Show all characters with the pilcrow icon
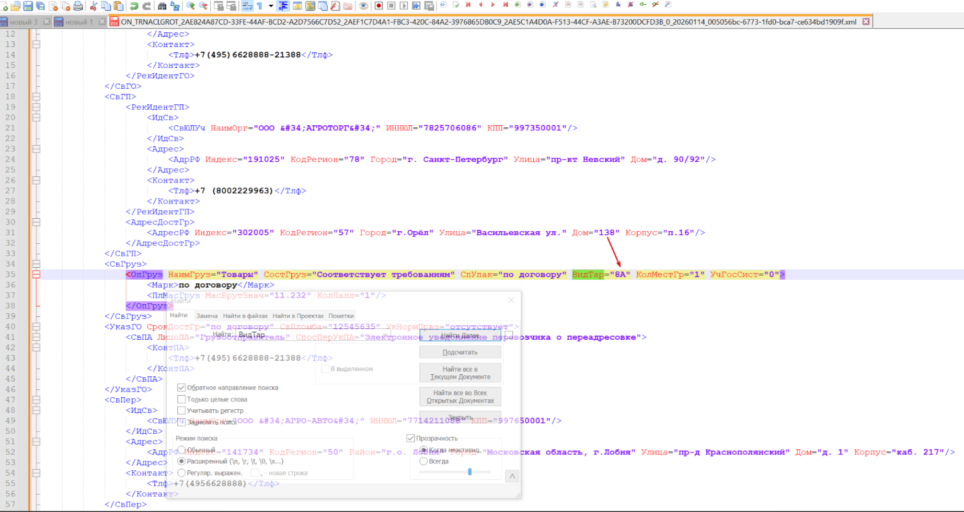The image size is (964, 512). [260, 6]
